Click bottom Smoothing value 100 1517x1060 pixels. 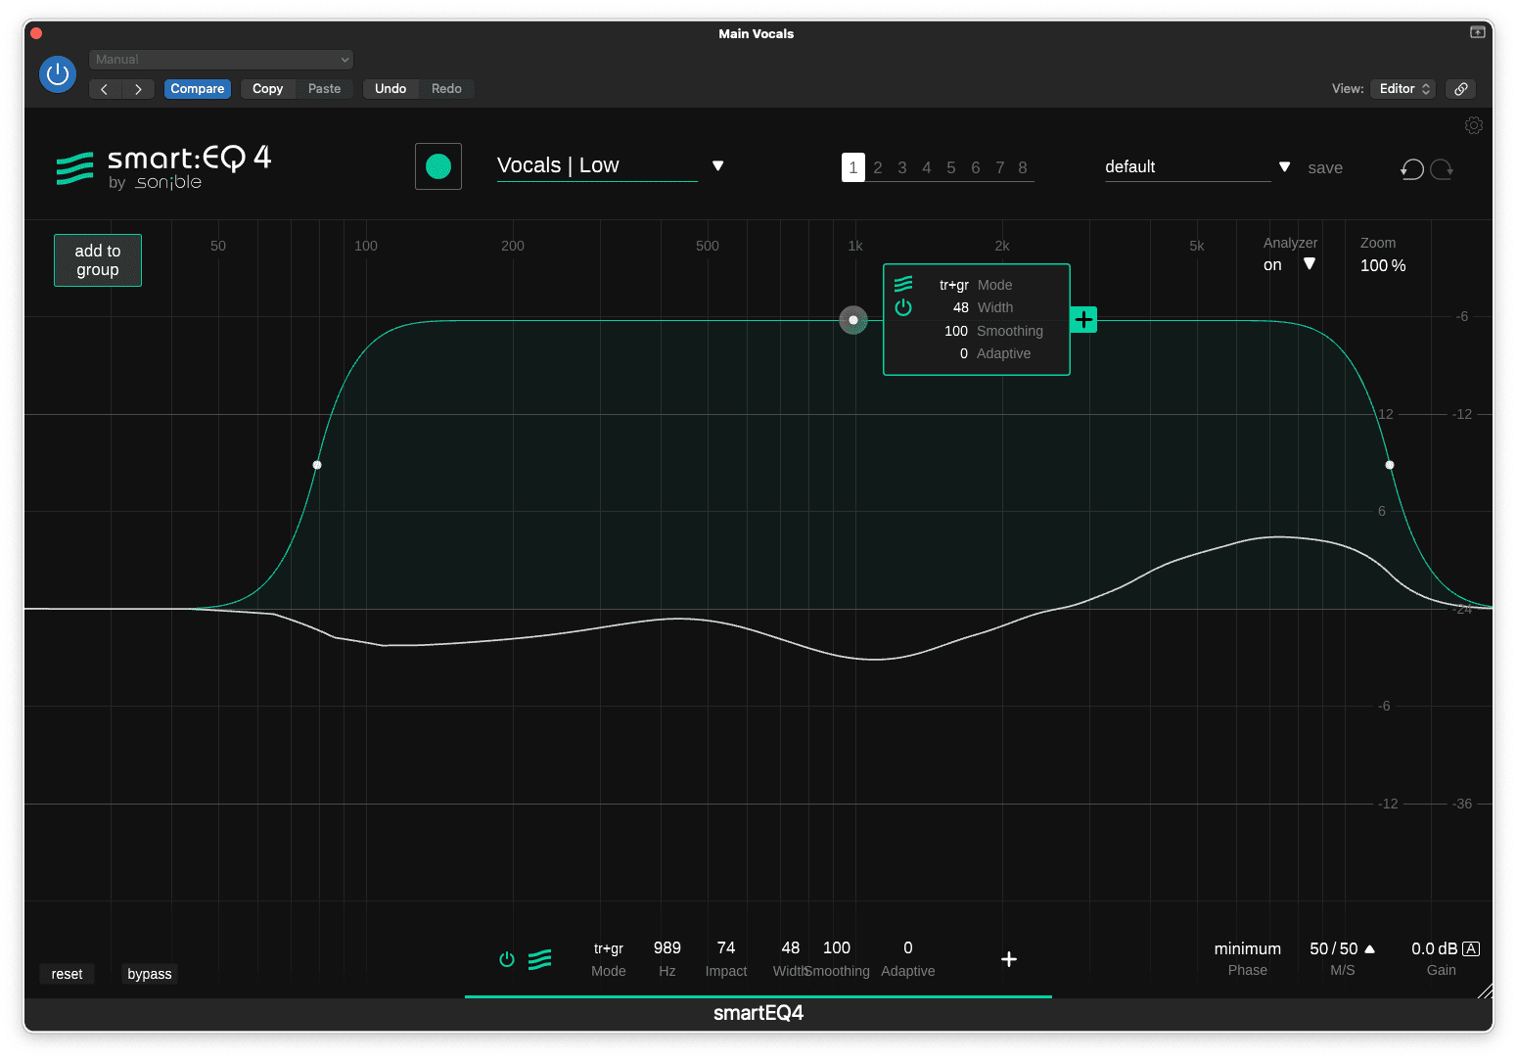(x=837, y=947)
